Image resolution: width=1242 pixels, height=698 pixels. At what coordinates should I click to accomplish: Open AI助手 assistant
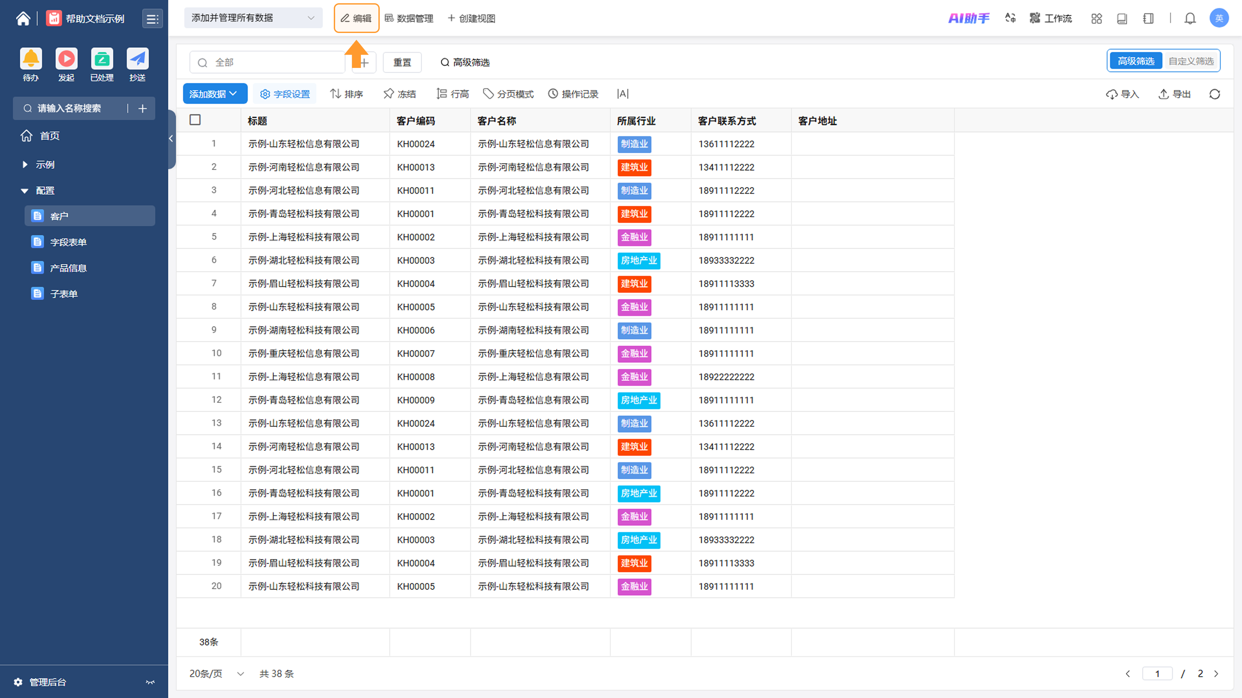969,18
